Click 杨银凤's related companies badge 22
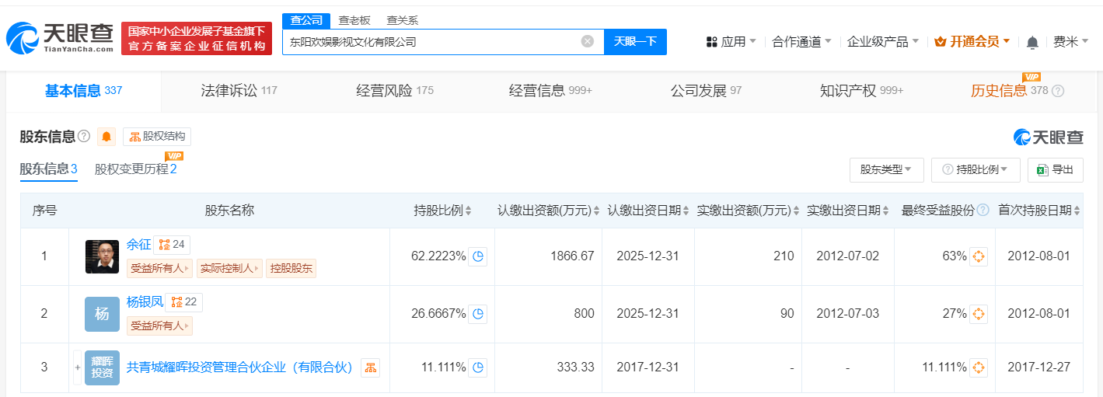1103x397 pixels. point(184,302)
